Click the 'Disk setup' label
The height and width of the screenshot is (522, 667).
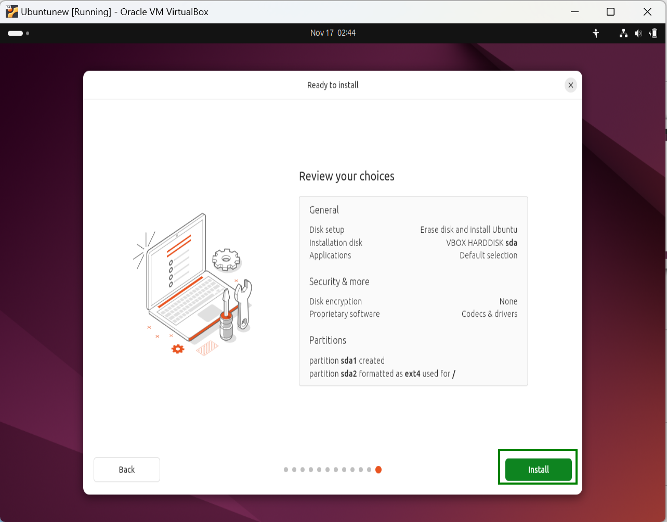(x=326, y=230)
